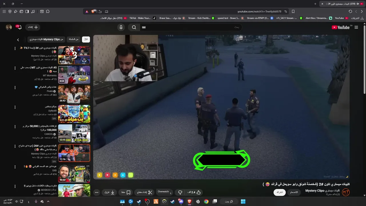Open more actions three-dot button under video

(97, 192)
